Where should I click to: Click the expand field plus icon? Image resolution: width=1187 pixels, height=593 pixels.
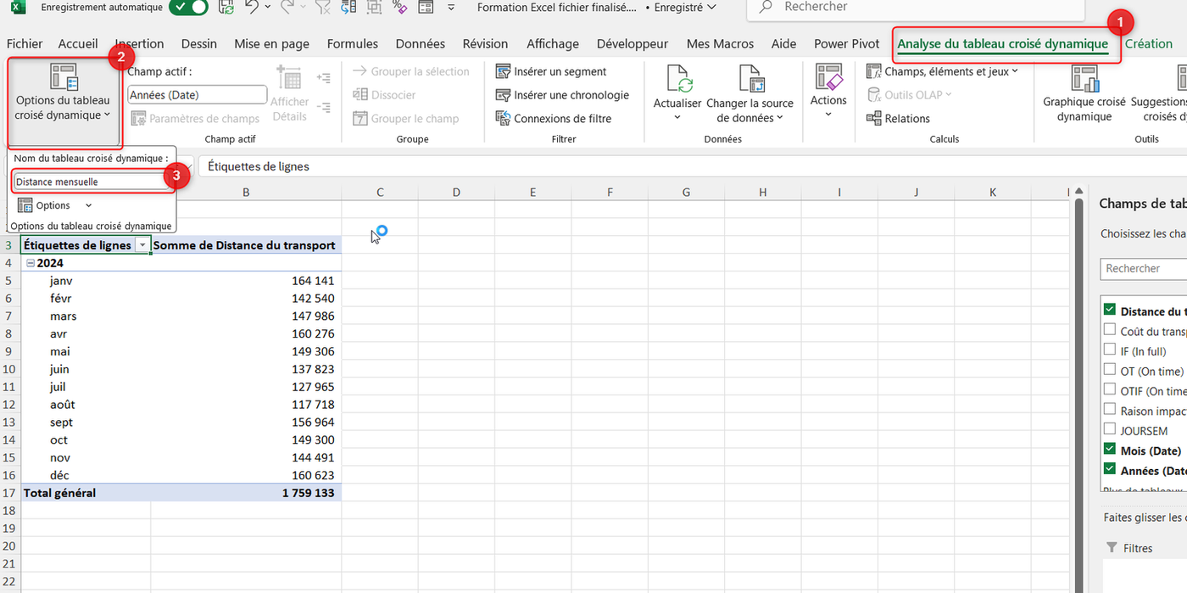(x=324, y=78)
